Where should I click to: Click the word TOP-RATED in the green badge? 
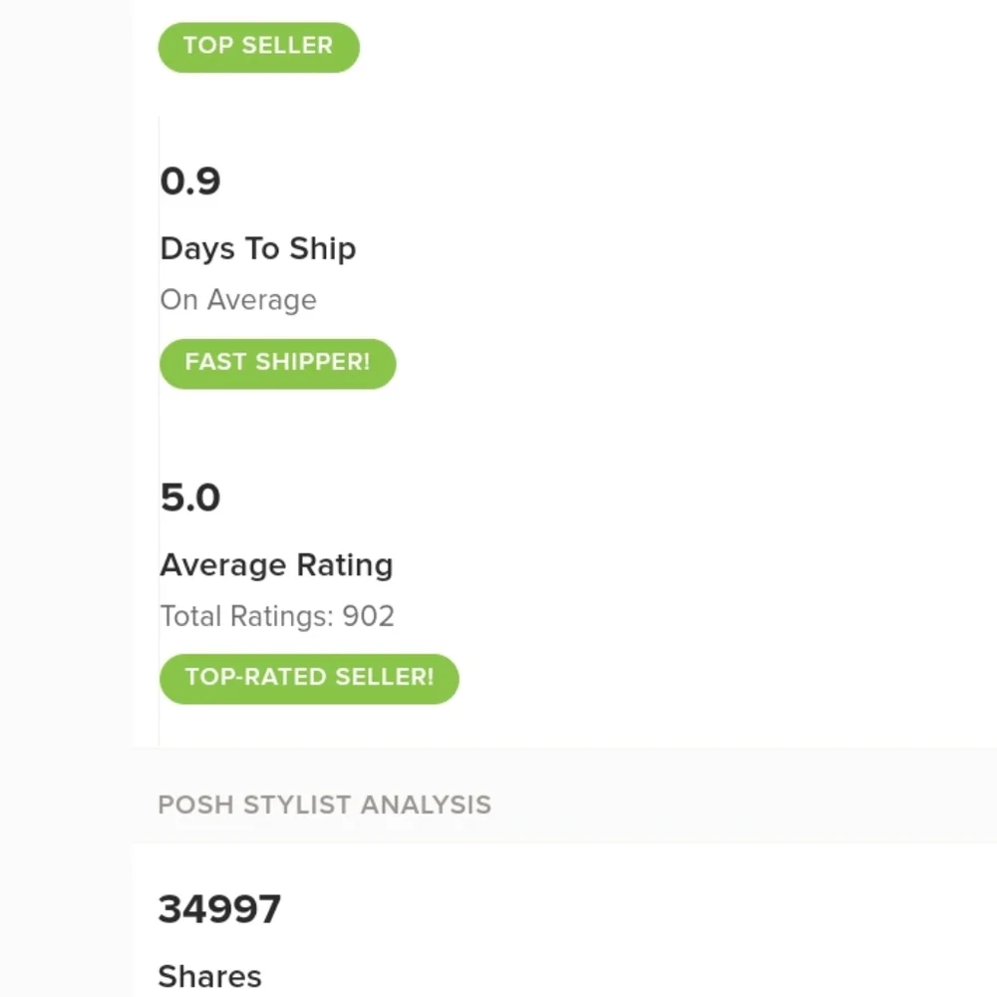pos(242,678)
